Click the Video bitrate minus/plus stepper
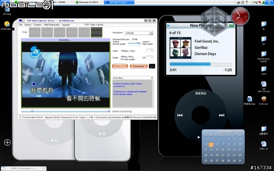This screenshot has width=274, height=171. click(150, 51)
